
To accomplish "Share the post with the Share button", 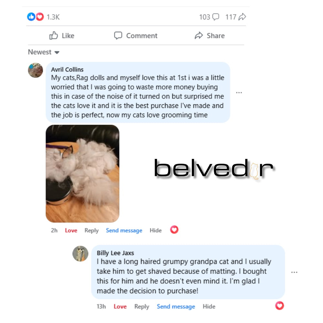I will pos(210,36).
